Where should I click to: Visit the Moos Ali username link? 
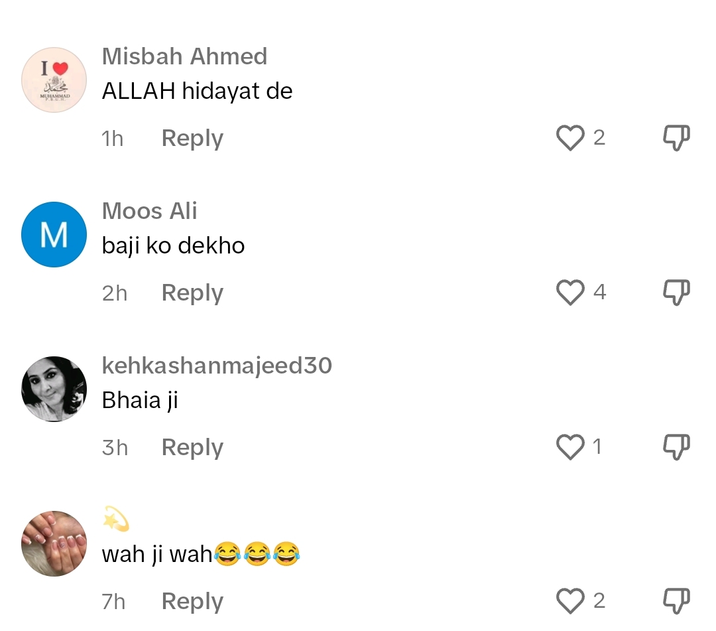tap(149, 210)
